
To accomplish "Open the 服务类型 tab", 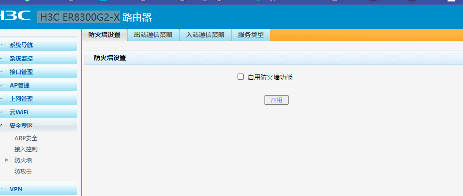I will point(251,35).
